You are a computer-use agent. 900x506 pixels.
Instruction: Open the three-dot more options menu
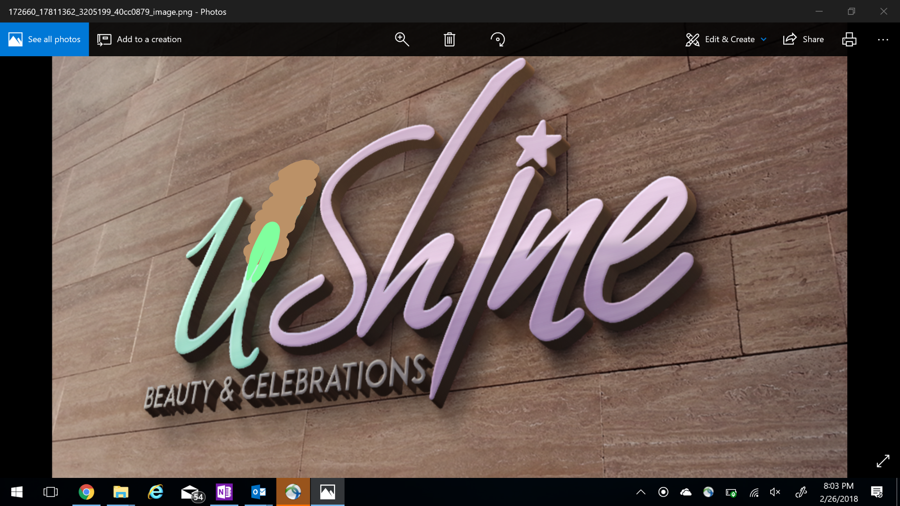(x=883, y=39)
